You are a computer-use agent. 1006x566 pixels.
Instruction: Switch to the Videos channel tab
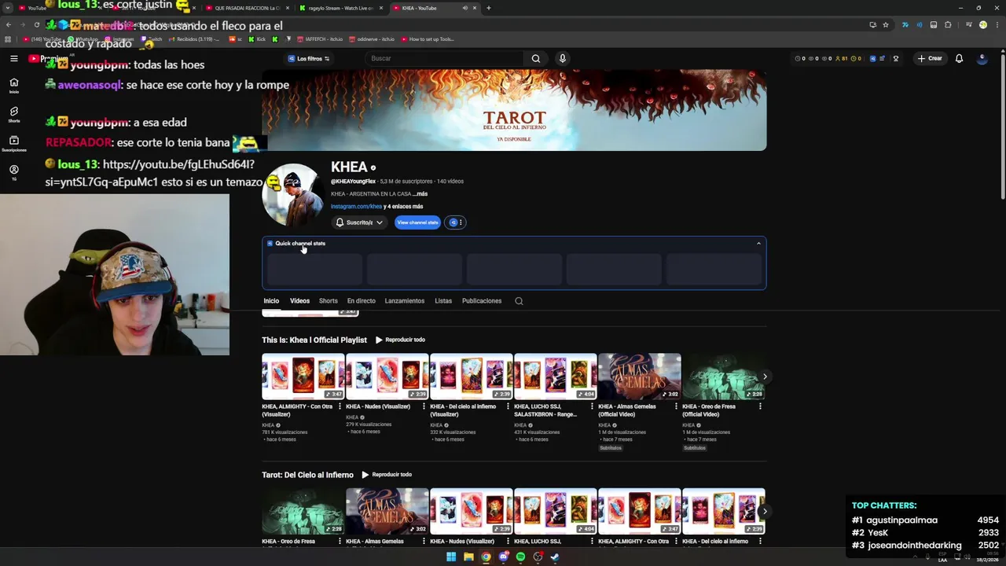click(x=299, y=301)
